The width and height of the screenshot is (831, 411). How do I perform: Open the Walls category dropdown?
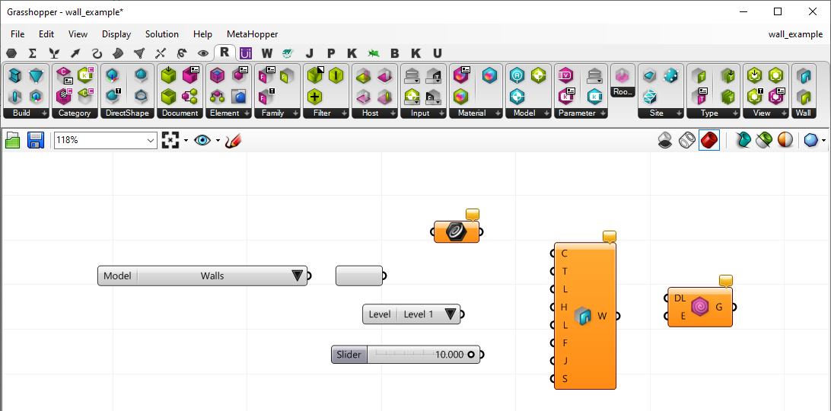298,276
